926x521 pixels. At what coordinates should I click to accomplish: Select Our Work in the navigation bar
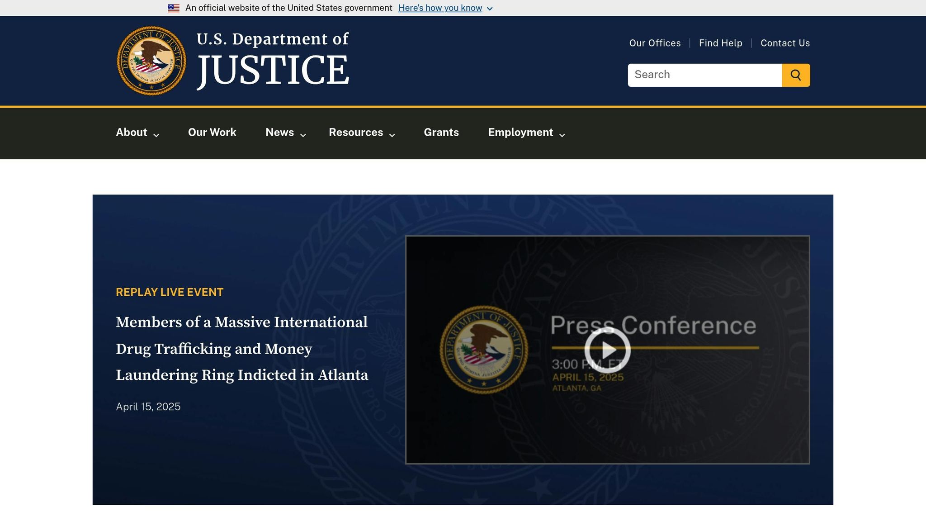pos(212,133)
